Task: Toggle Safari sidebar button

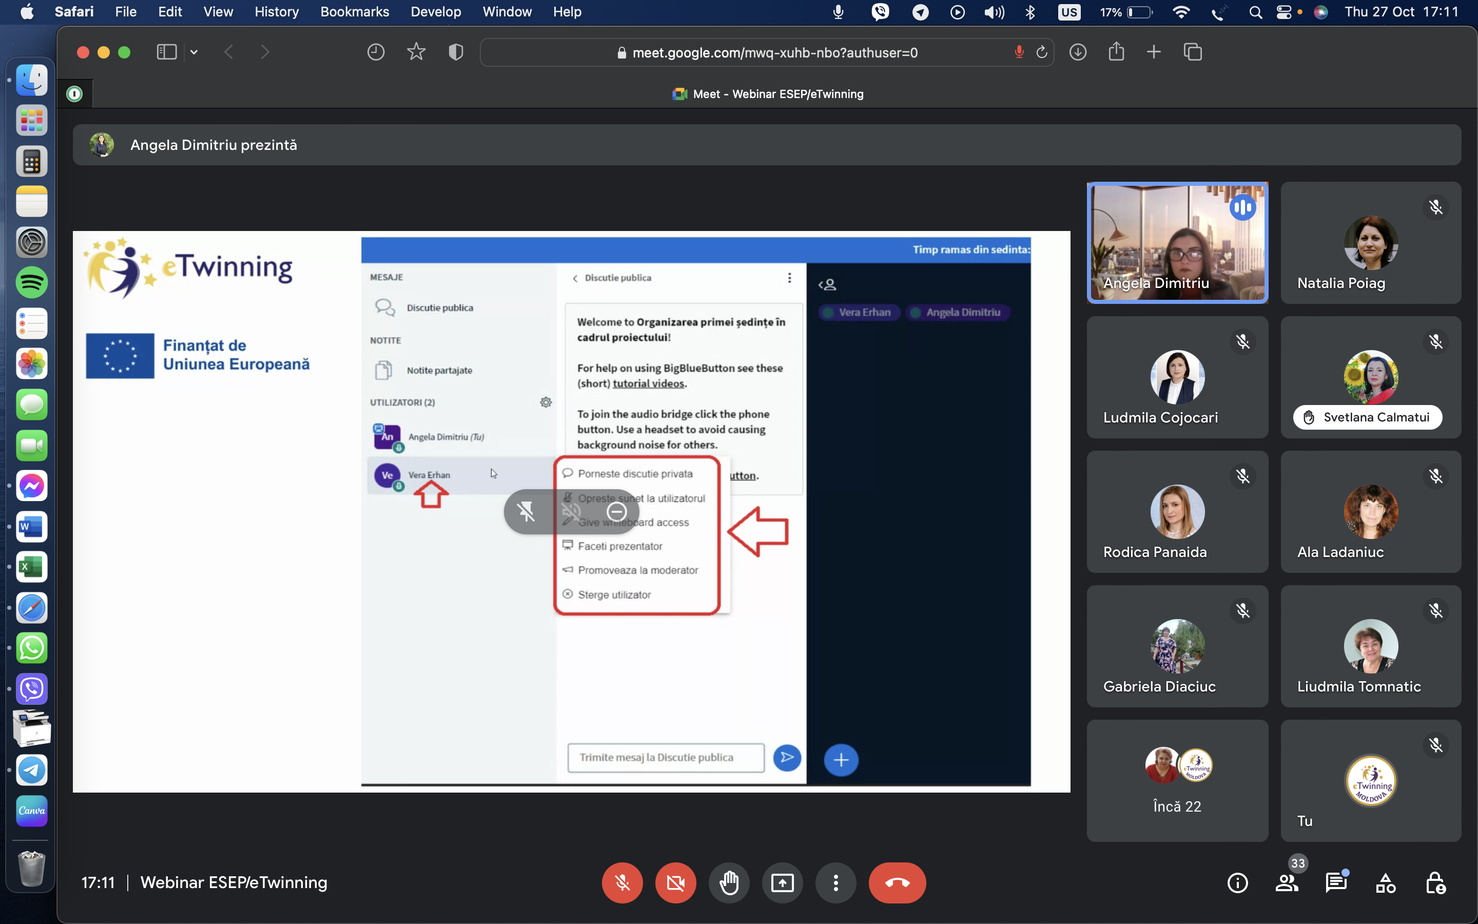Action: click(166, 52)
